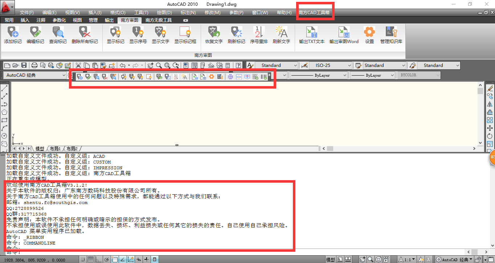
Task: Open the 绘图(D) menu
Action: tap(164, 12)
